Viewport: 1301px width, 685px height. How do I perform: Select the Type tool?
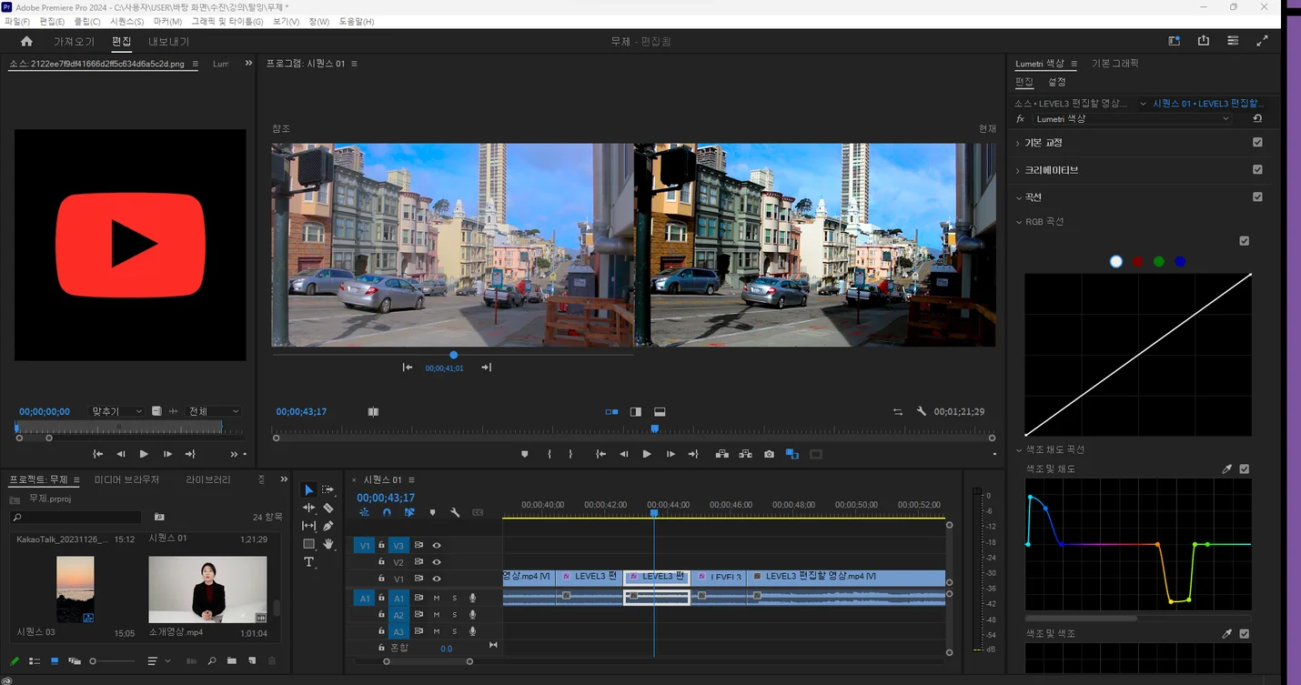click(x=309, y=562)
